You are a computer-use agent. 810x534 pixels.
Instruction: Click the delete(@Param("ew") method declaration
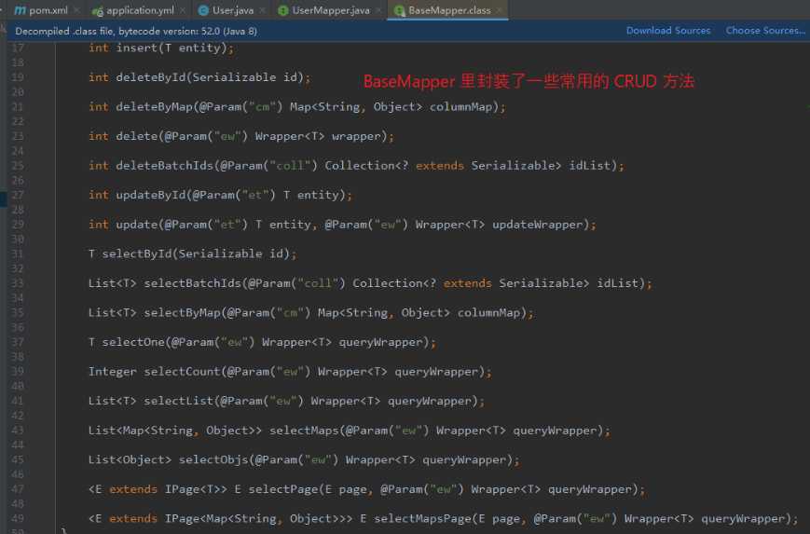[x=137, y=136]
